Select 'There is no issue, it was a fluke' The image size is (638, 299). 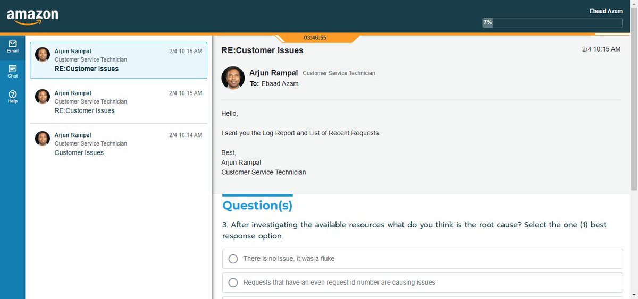click(422, 259)
